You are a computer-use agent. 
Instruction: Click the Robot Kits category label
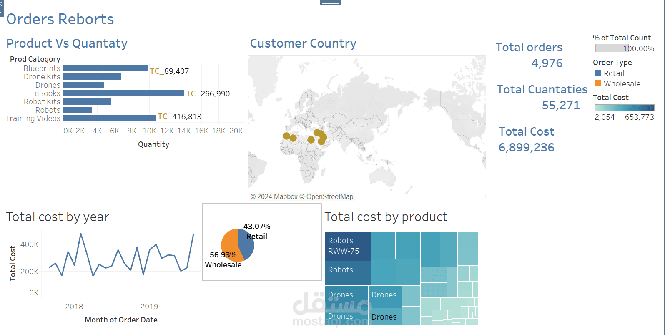click(42, 102)
